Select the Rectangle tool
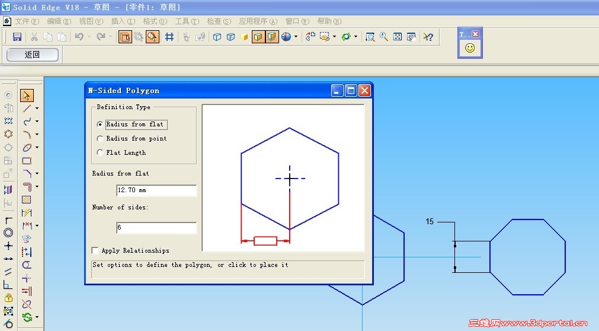 click(26, 161)
